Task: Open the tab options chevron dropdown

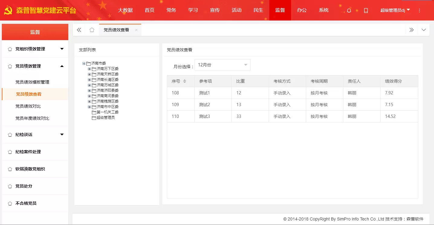Action: click(424, 30)
